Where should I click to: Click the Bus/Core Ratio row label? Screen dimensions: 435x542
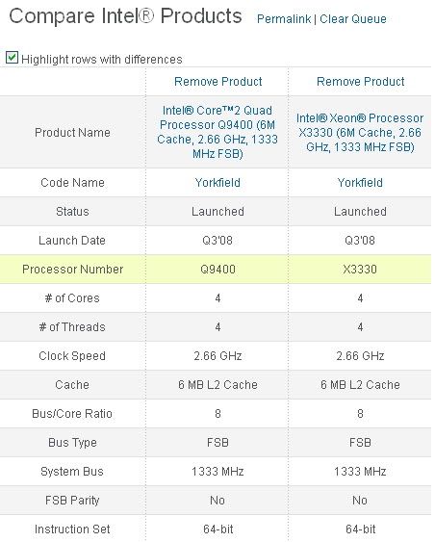(72, 414)
